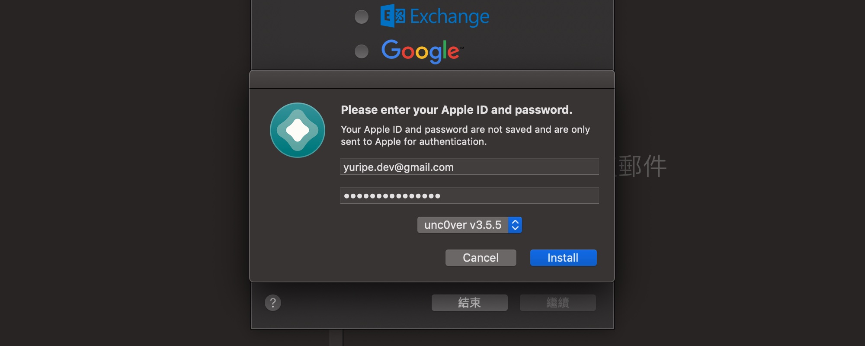Click the blue arrows on the unc0ver selector

pyautogui.click(x=515, y=225)
